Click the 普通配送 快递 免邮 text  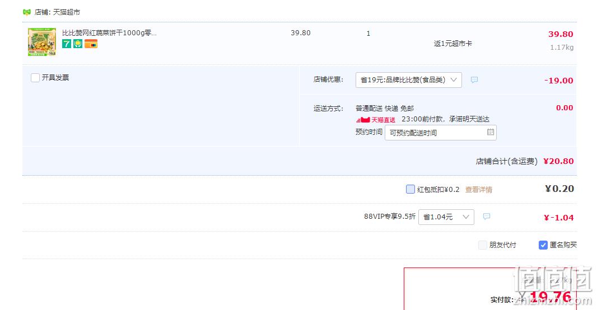pyautogui.click(x=385, y=109)
